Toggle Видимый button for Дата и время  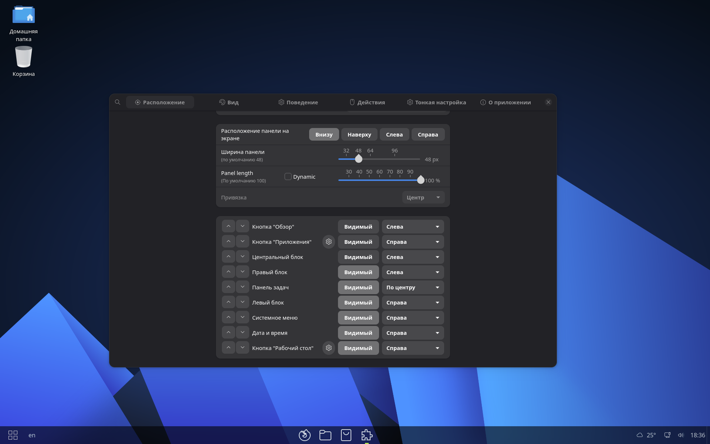point(358,333)
